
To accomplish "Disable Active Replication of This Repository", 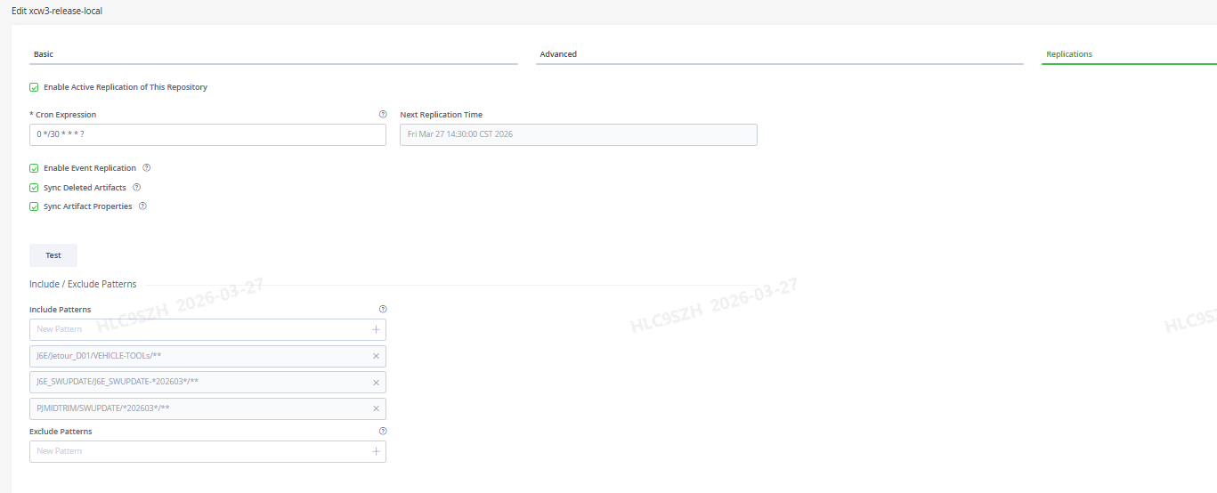I will pos(35,87).
